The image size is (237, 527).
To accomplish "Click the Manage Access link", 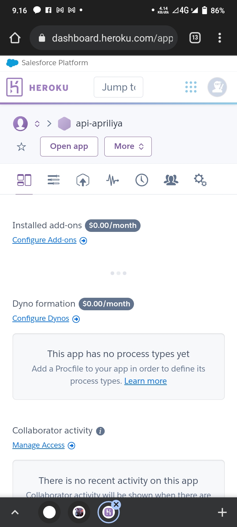I will pyautogui.click(x=39, y=445).
